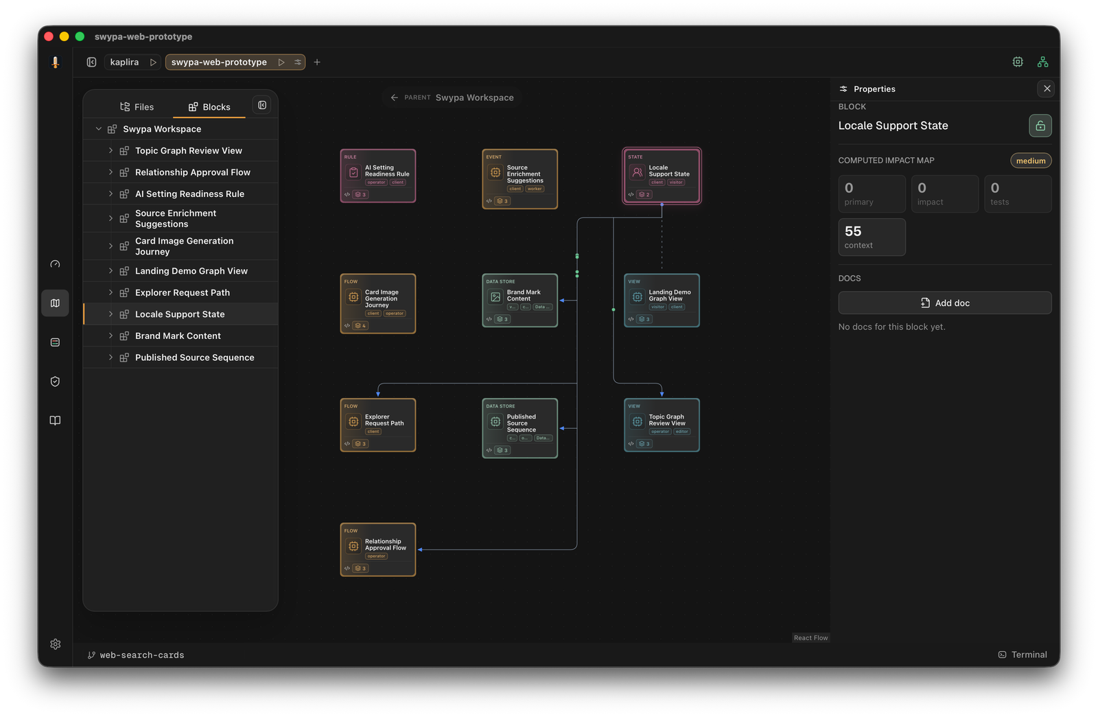1098x717 pixels.
Task: Collapse the block sidebar panel icon
Action: (x=262, y=105)
